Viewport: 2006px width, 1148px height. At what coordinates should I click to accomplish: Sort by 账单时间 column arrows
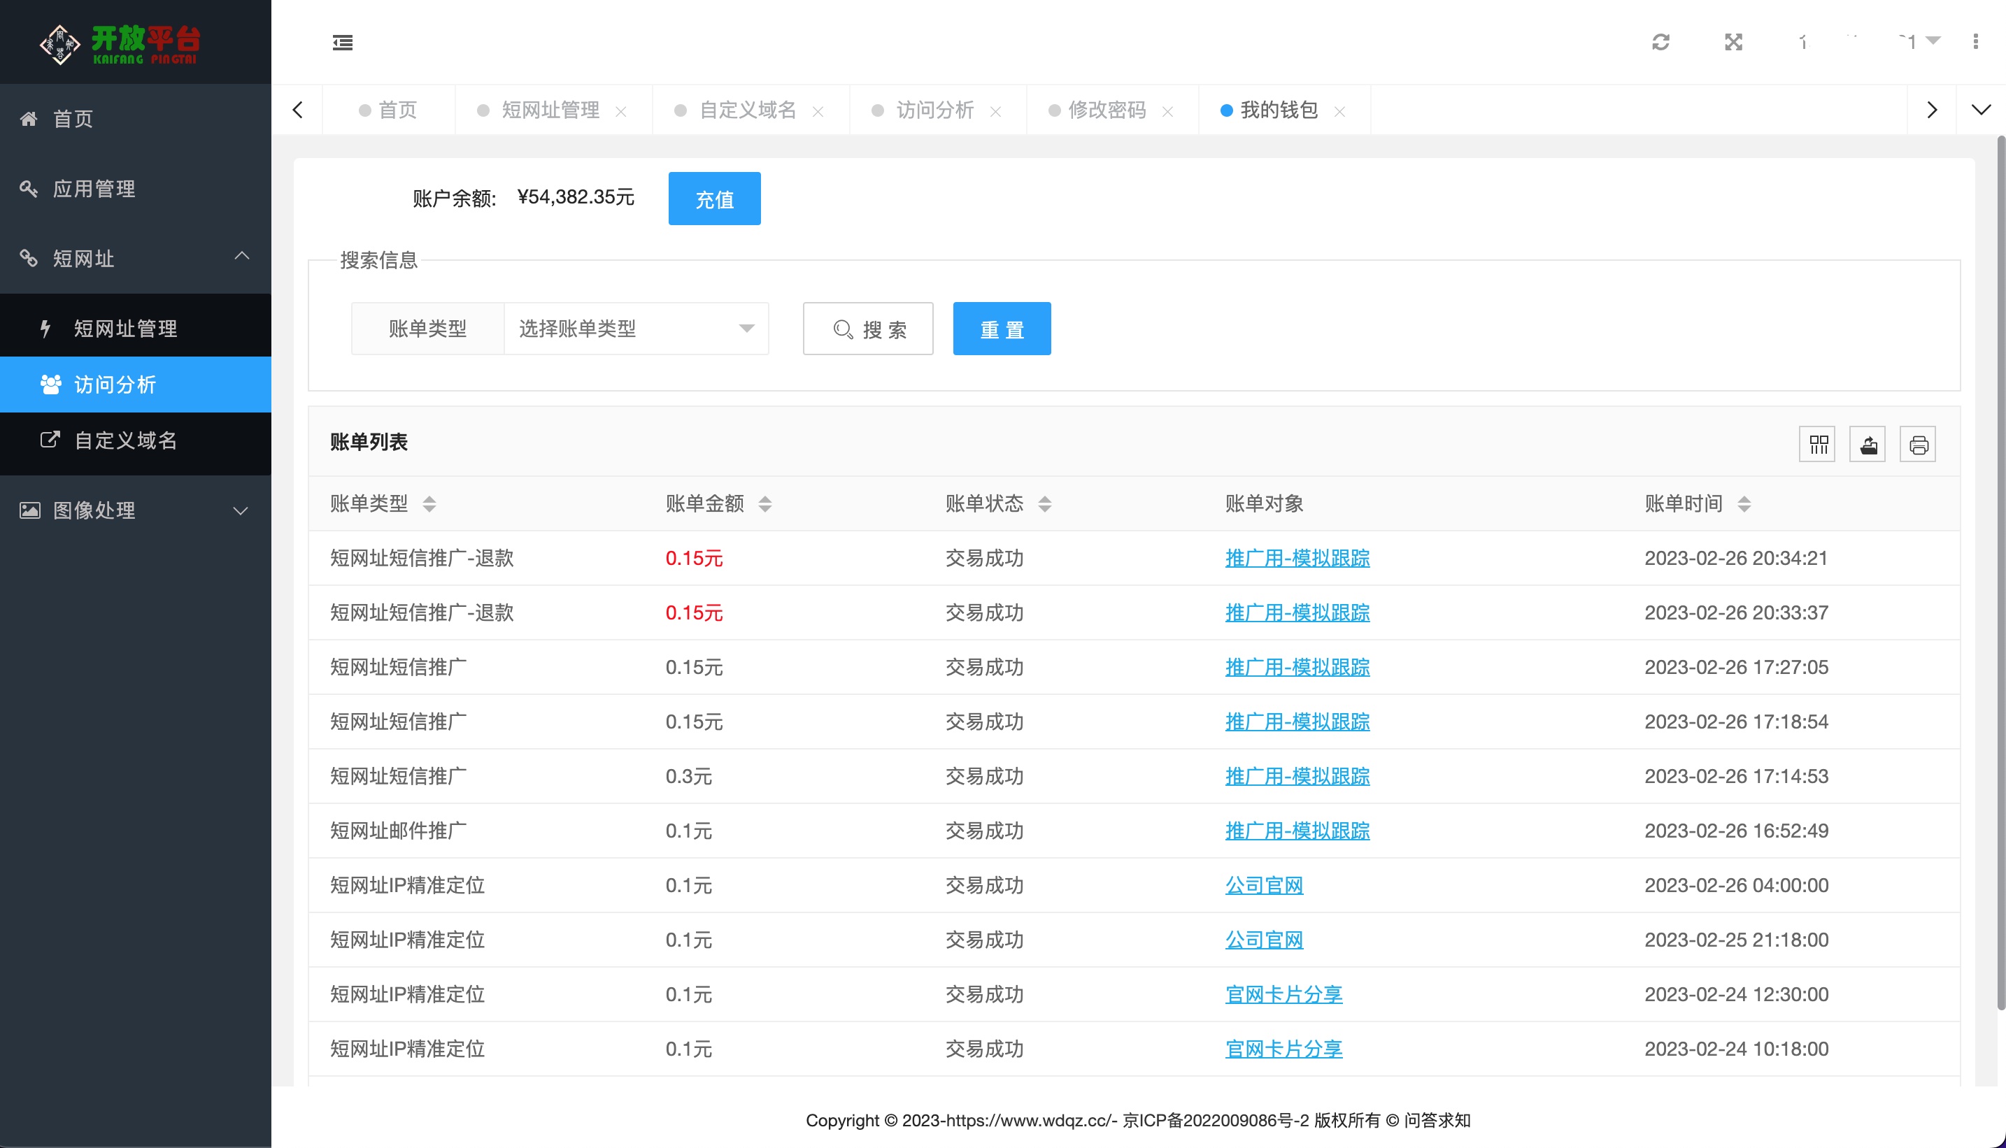tap(1744, 504)
